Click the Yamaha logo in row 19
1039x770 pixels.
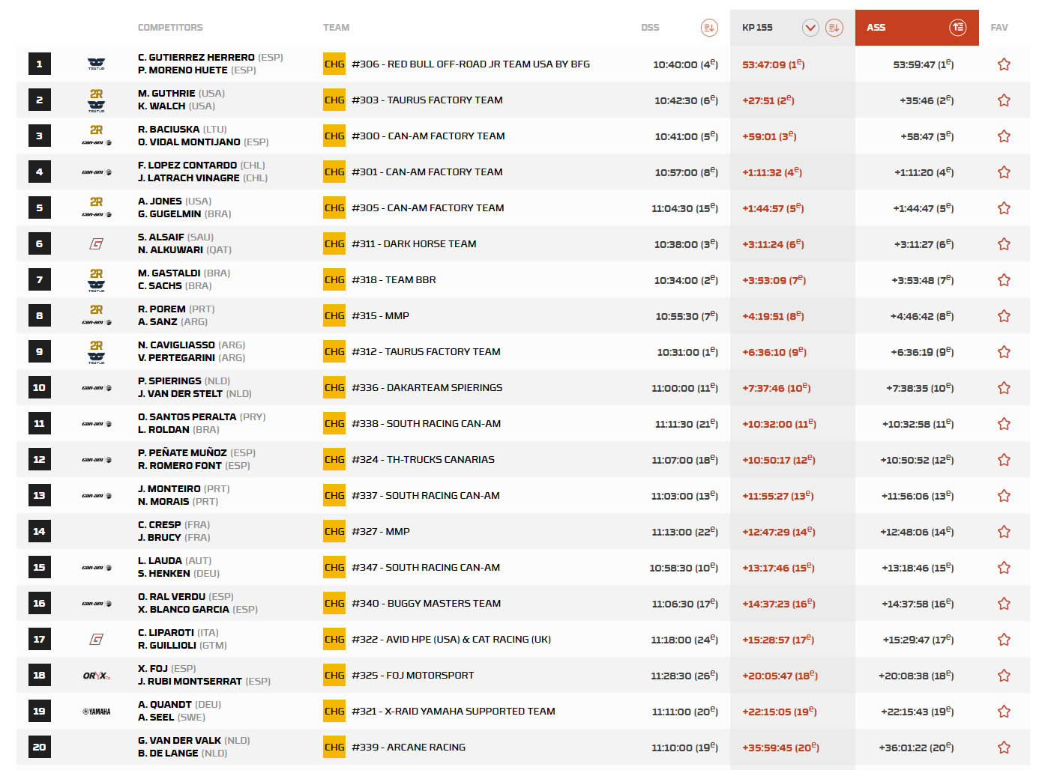97,712
